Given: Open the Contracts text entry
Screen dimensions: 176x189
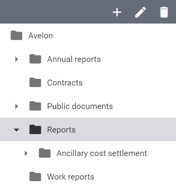Looking at the screenshot, I should tap(65, 83).
